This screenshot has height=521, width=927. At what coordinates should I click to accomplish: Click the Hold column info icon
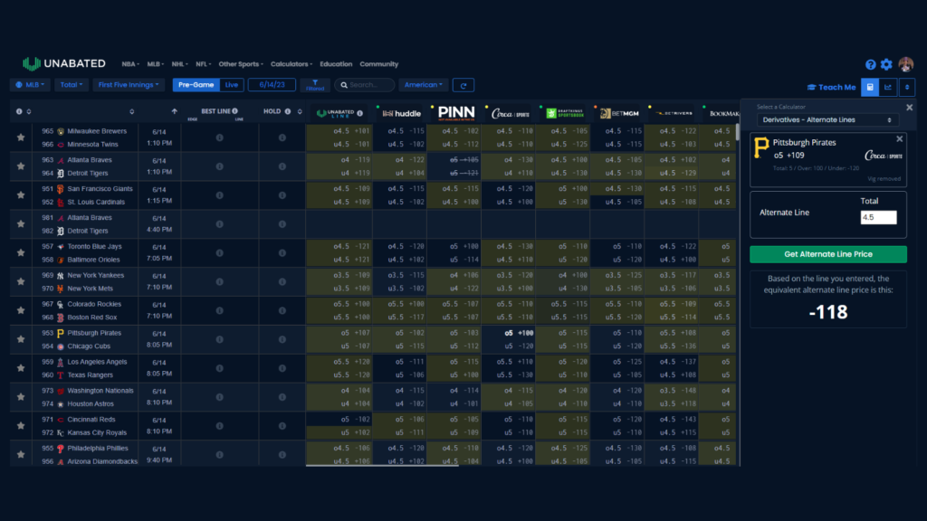[x=288, y=111]
